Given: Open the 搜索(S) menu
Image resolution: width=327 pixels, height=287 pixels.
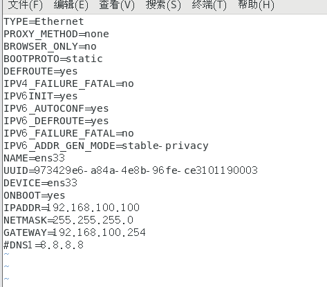Looking at the screenshot, I should [x=163, y=5].
